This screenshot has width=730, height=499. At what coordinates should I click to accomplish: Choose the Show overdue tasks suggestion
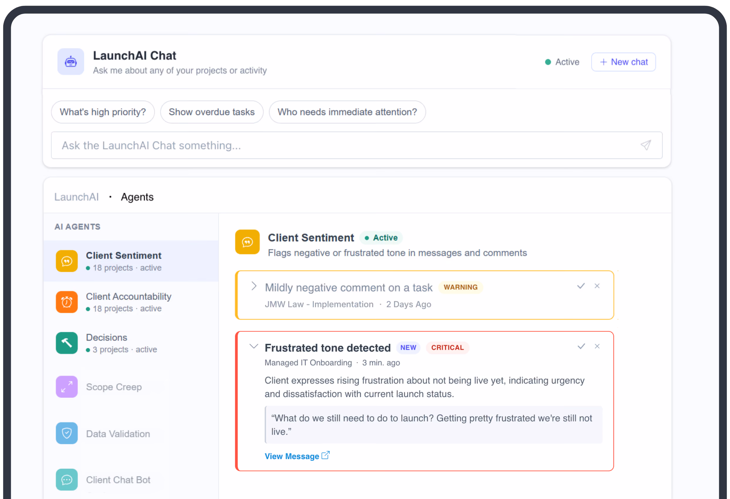click(212, 112)
